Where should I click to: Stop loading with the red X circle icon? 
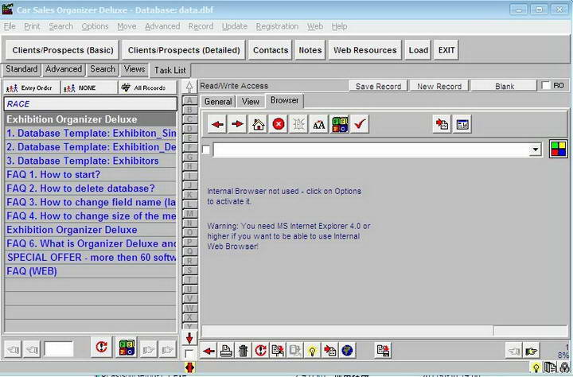coord(278,125)
